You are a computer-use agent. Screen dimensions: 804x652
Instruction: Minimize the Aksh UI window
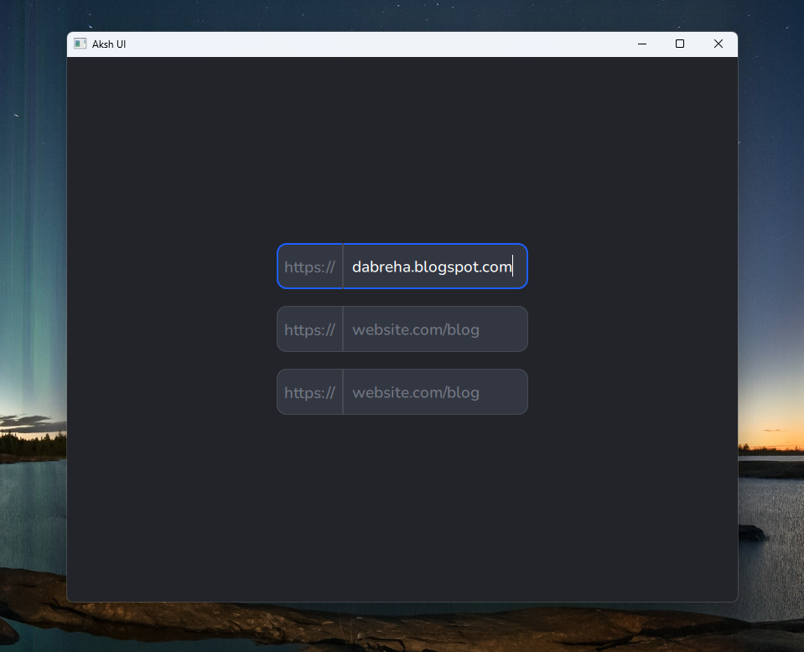pyautogui.click(x=641, y=44)
